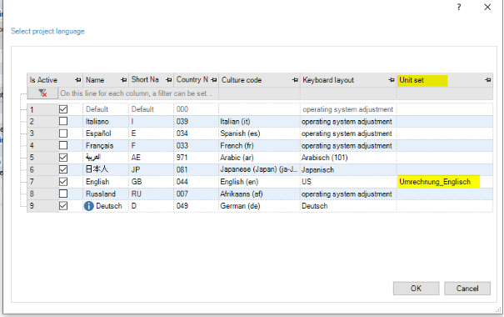Open the dialog help question mark
The height and width of the screenshot is (317, 504).
(459, 7)
